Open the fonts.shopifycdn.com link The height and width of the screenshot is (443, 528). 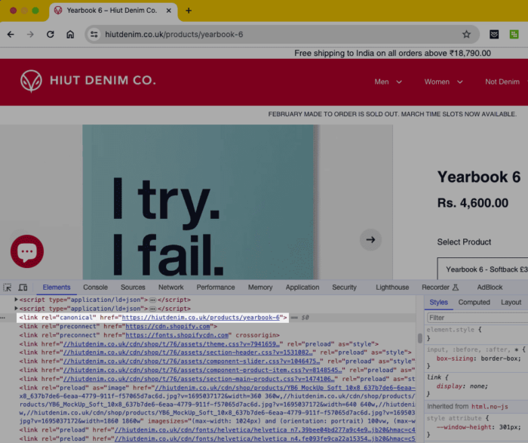[x=177, y=335]
